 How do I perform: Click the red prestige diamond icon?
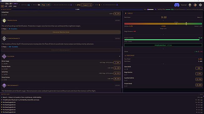point(195,5)
